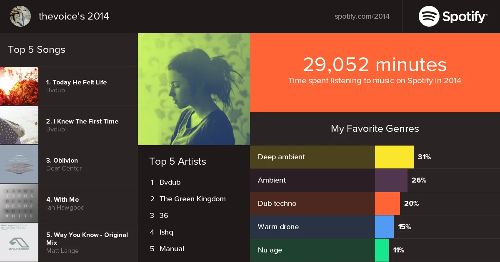This screenshot has height=262, width=500.
Task: Click the orange Dub techno bar
Action: 387,203
